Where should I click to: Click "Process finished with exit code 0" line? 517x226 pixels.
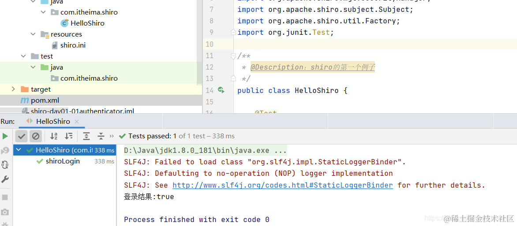click(197, 219)
